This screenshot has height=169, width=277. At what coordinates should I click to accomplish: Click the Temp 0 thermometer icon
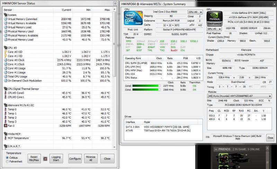coord(6,109)
